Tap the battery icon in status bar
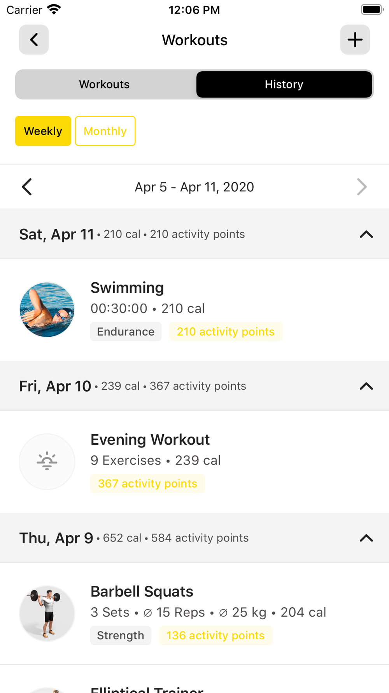This screenshot has width=389, height=693. point(372,10)
